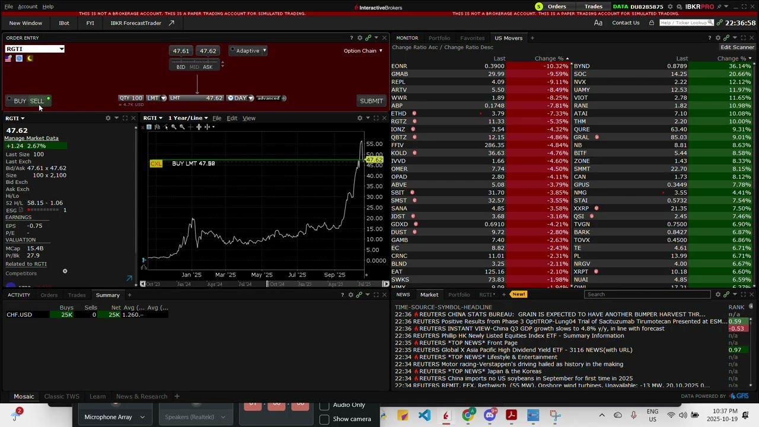Open the RGTI ticker dropdown in Order Entry
Viewport: 759px width, 427px height.
pos(61,49)
